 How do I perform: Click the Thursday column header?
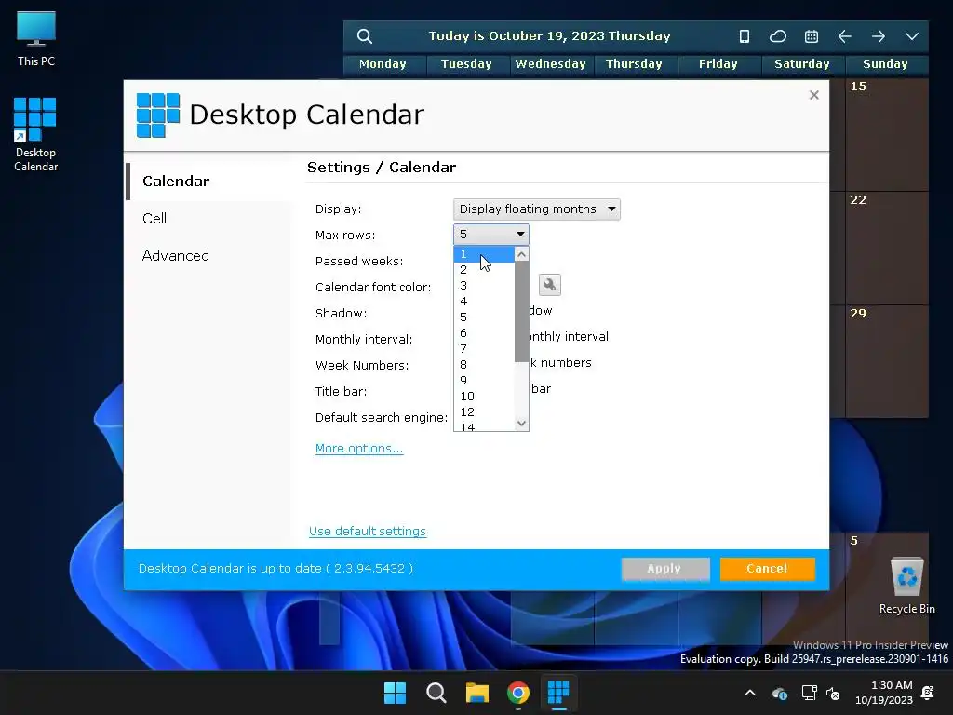(x=634, y=64)
